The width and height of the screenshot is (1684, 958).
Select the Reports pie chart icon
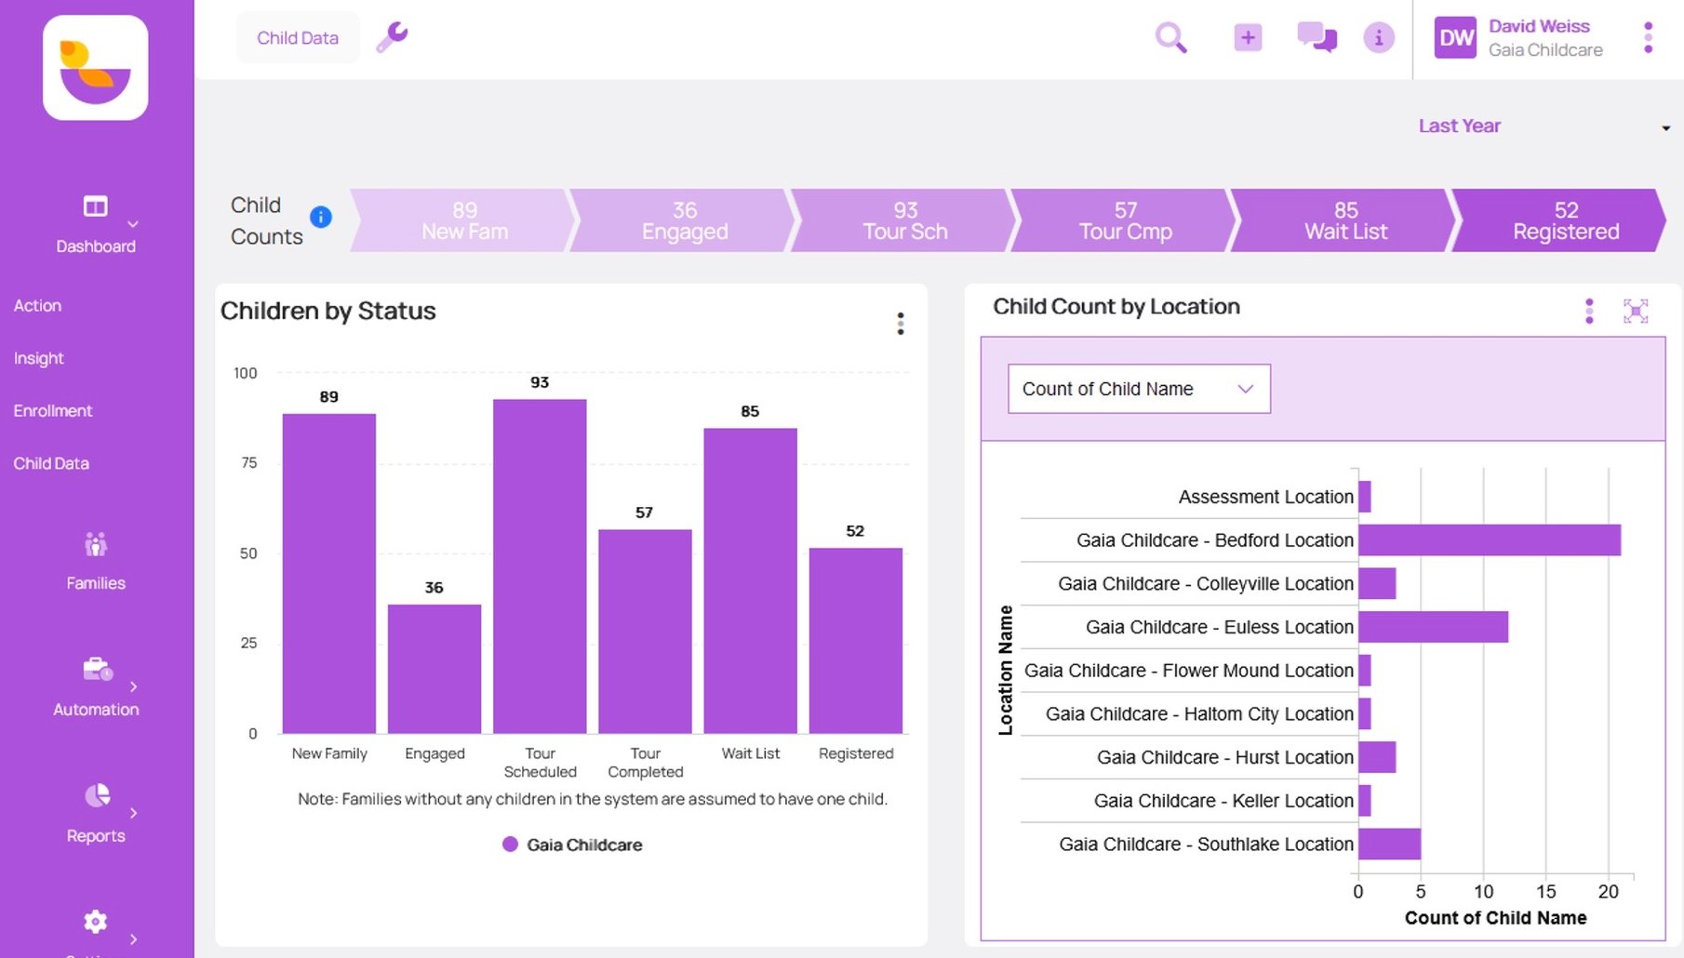point(96,795)
